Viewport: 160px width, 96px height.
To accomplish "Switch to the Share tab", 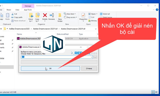I will pyautogui.click(x=9, y=10).
